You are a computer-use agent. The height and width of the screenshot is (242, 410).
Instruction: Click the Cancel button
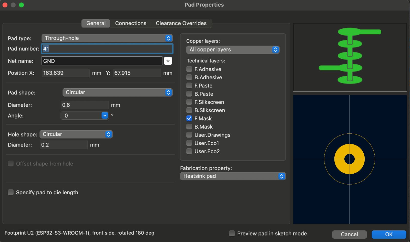tap(349, 234)
